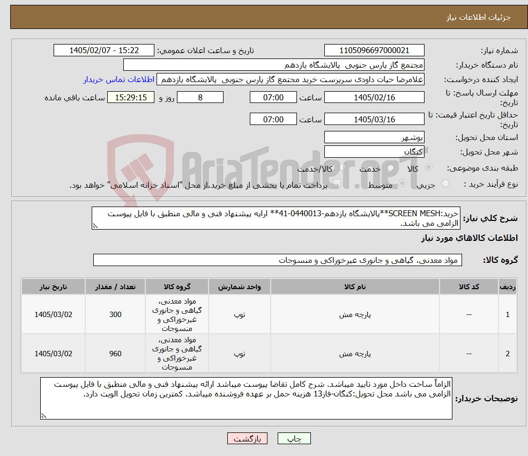Click row 2 need date 1405/03/02
Screen dimensions: 528x456
53,354
